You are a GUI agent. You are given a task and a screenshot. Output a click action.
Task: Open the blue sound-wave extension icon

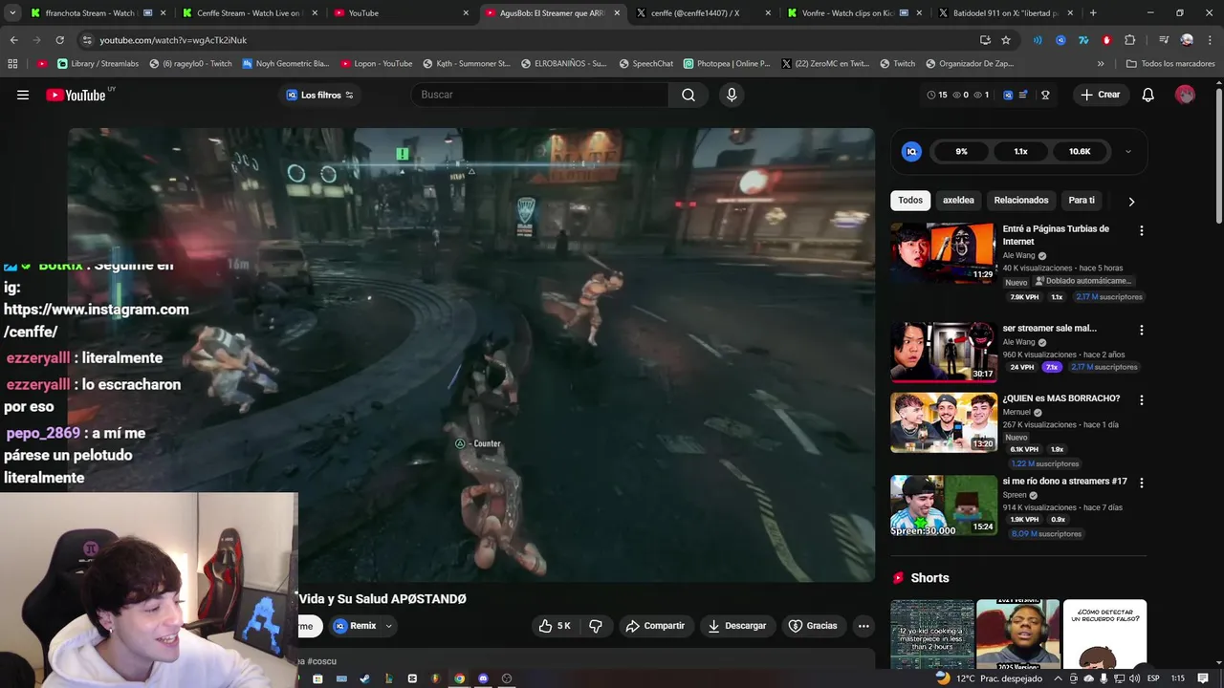[1038, 40]
